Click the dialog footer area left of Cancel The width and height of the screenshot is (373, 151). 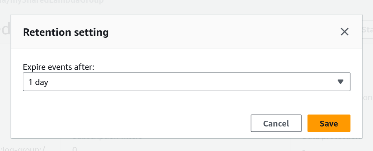(134, 124)
